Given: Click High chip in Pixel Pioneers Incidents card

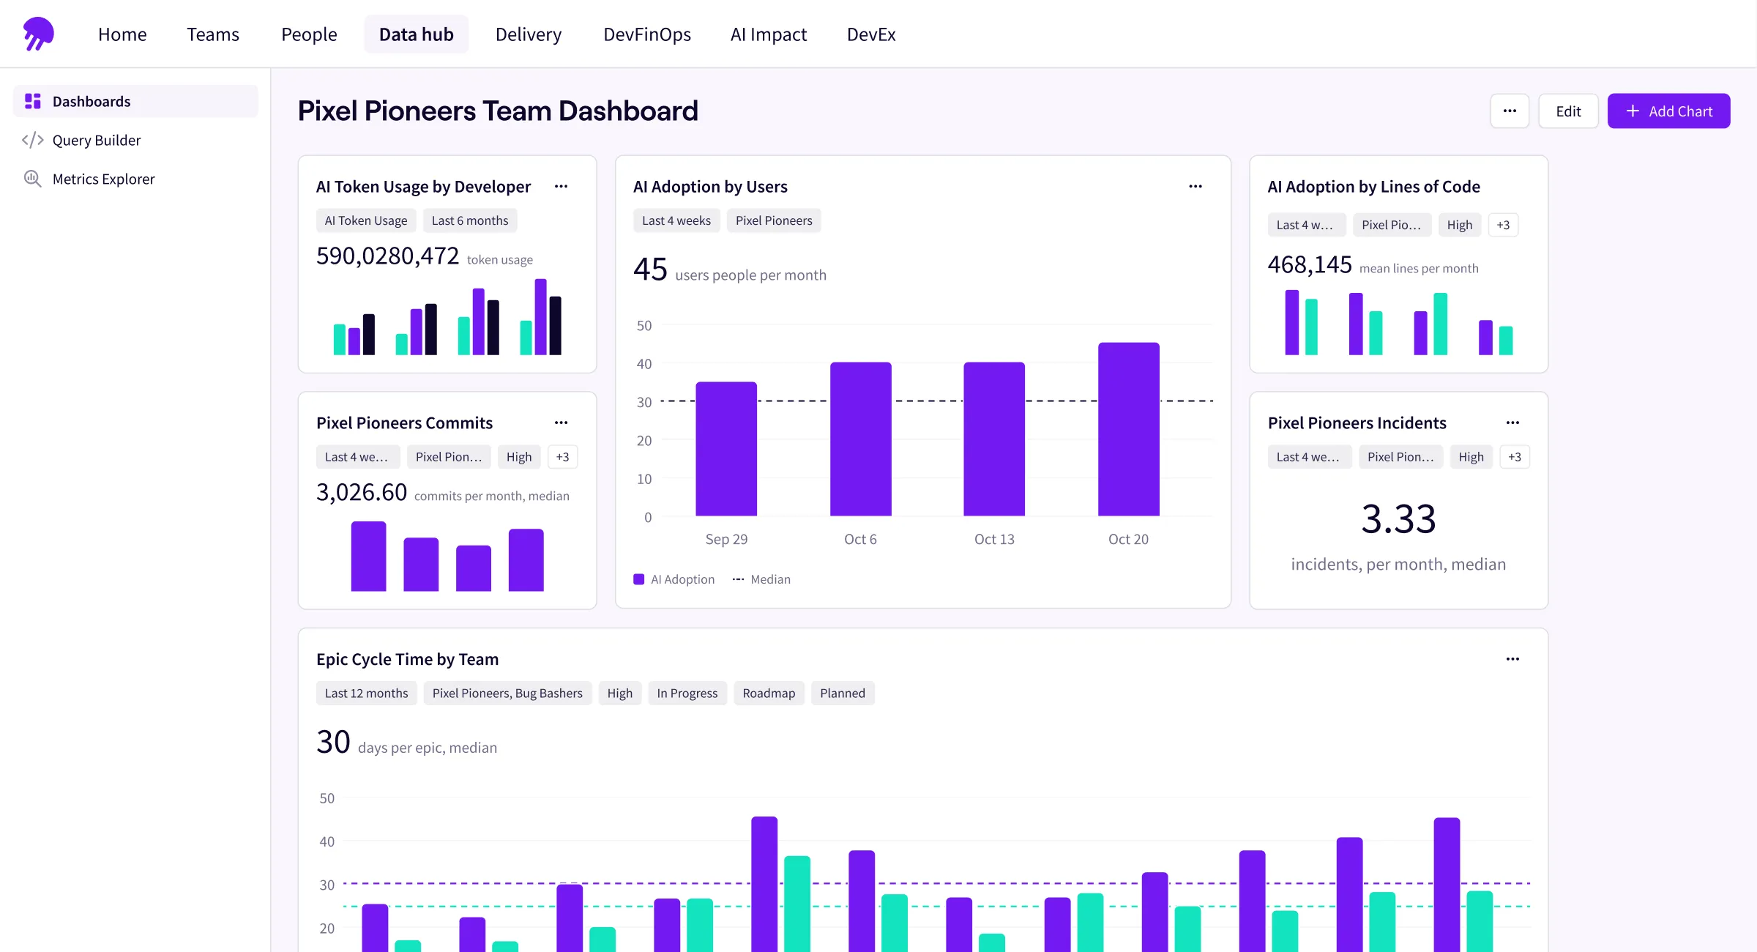Looking at the screenshot, I should (x=1471, y=457).
